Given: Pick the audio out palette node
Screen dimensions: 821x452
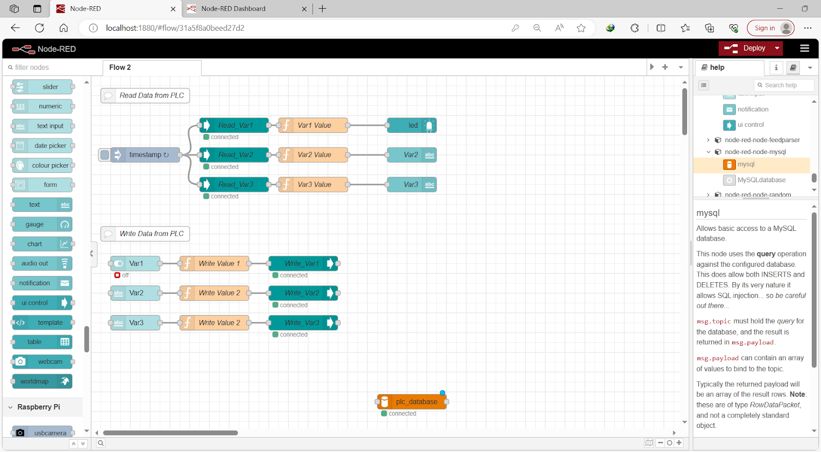Looking at the screenshot, I should [x=42, y=264].
